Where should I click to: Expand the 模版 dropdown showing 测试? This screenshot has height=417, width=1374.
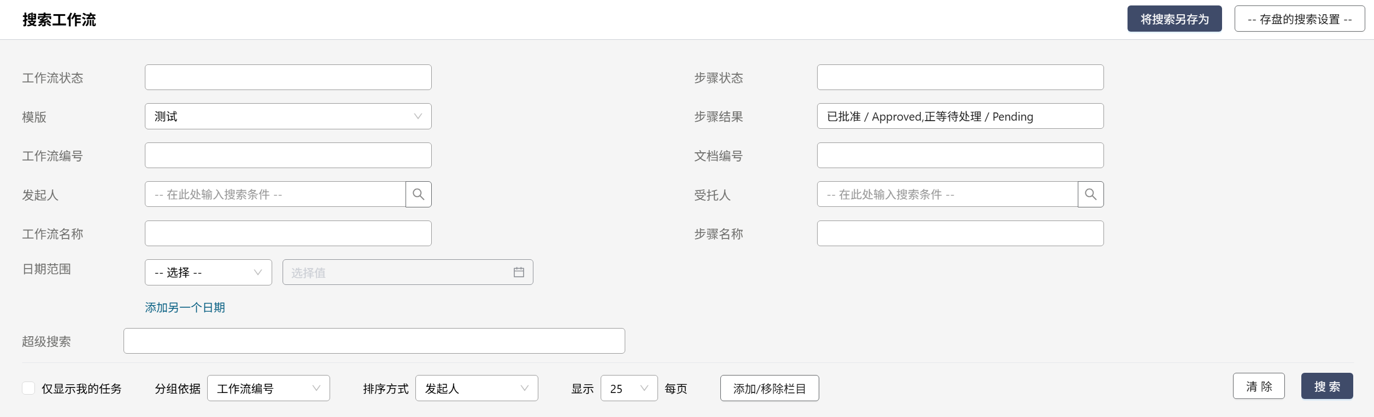tap(288, 116)
